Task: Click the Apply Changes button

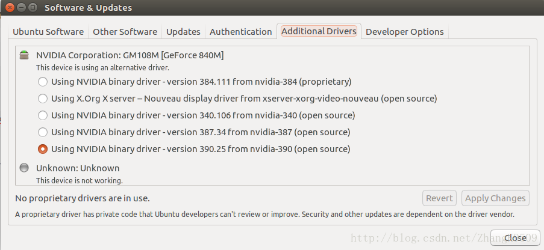Action: pos(495,198)
